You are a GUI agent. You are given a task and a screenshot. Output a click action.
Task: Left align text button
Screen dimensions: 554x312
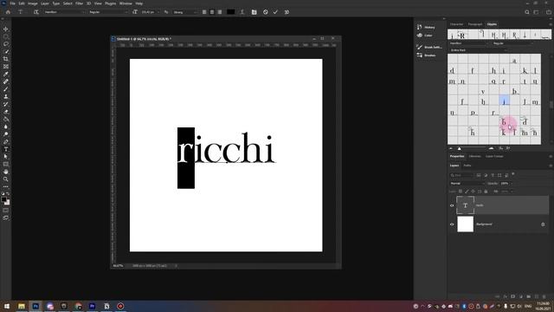pyautogui.click(x=204, y=12)
